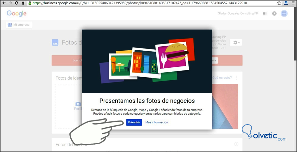Click the browser back arrow
297x152 pixels.
(4, 3)
